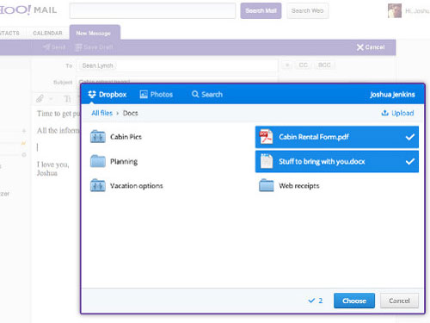Click the Yahoo Mail logo

28,9
